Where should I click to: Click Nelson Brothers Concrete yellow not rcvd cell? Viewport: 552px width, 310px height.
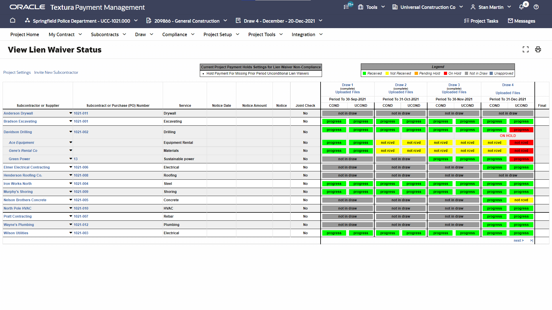[x=521, y=200]
